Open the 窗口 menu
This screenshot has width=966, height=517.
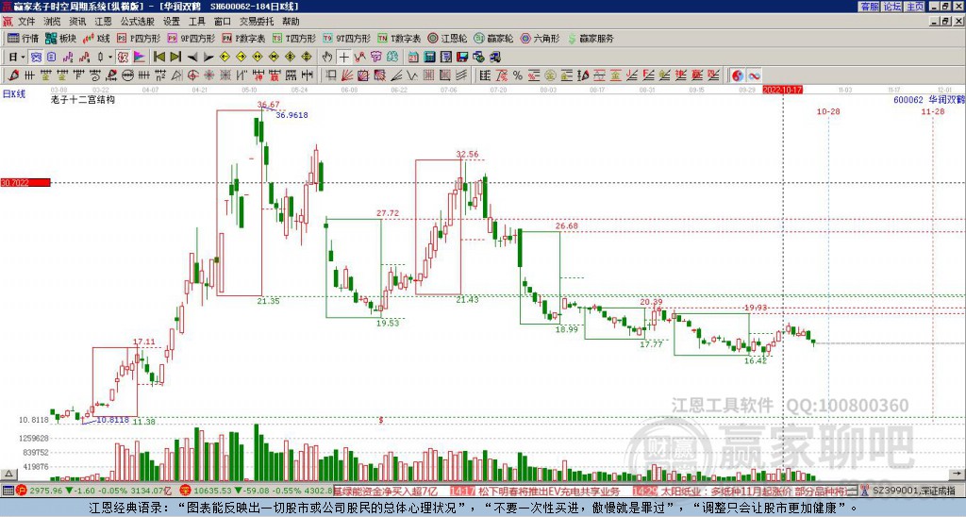coord(223,22)
